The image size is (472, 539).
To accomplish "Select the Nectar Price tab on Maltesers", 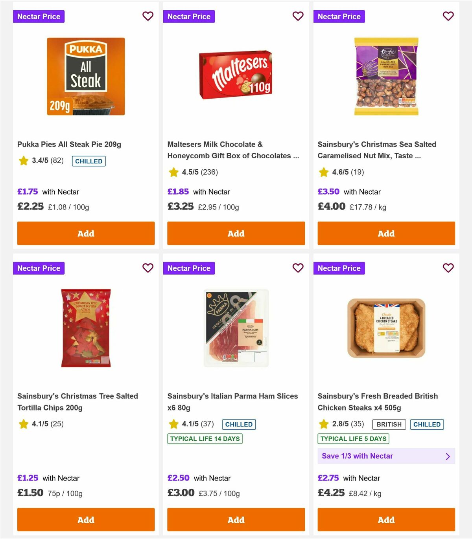I will point(189,16).
